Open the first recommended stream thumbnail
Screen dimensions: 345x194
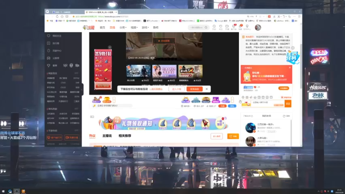click(138, 71)
